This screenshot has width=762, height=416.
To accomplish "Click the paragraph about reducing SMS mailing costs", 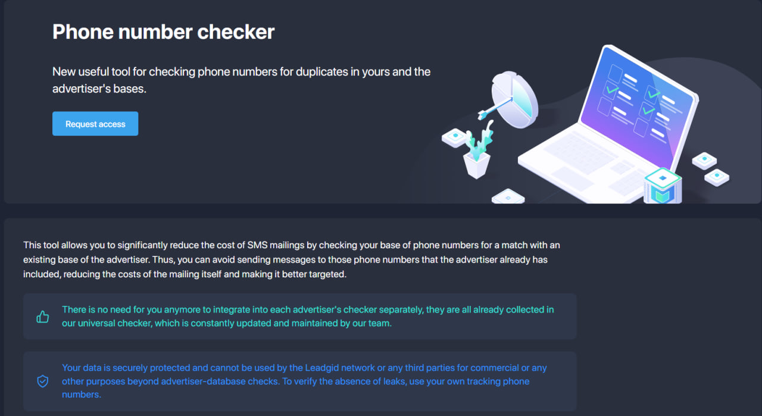I will (x=292, y=259).
